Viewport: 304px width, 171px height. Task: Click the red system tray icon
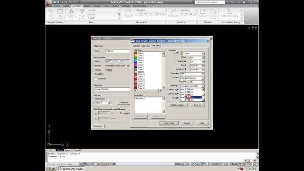(x=242, y=169)
